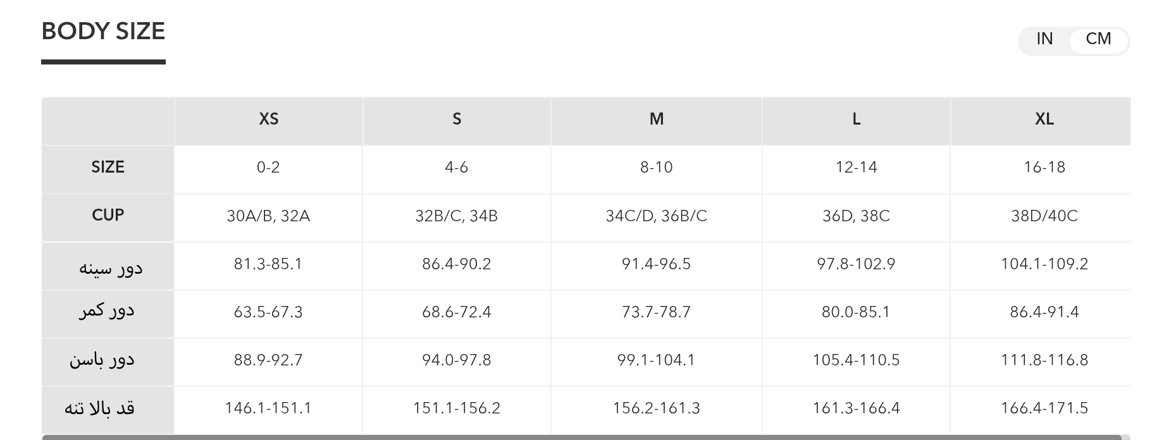Screen dimensions: 1164x440
Task: Click the M column header
Action: 656,119
